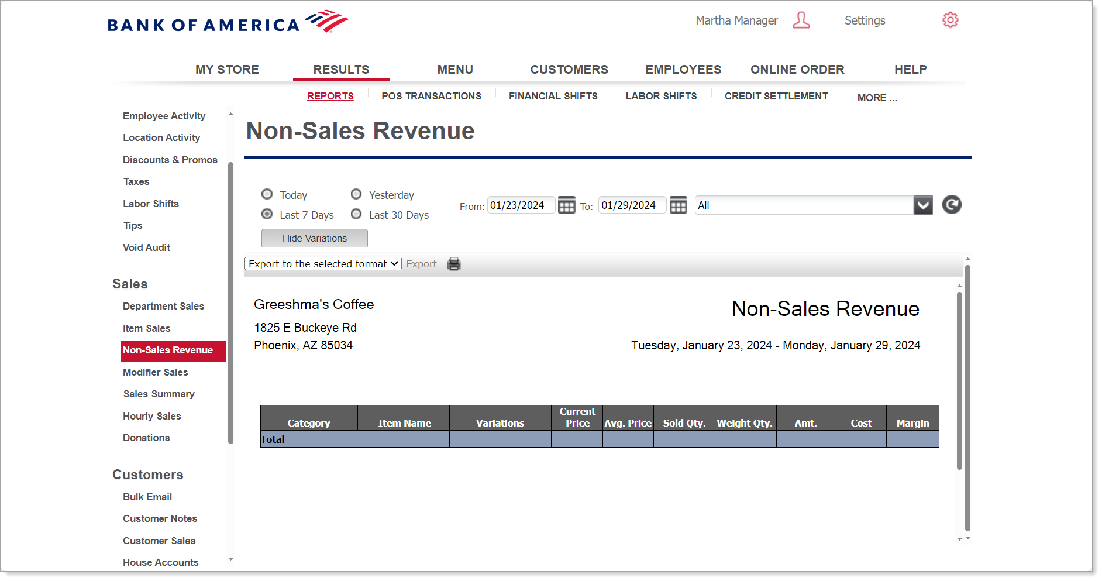Click the Sold Qty. column header

[x=684, y=418]
